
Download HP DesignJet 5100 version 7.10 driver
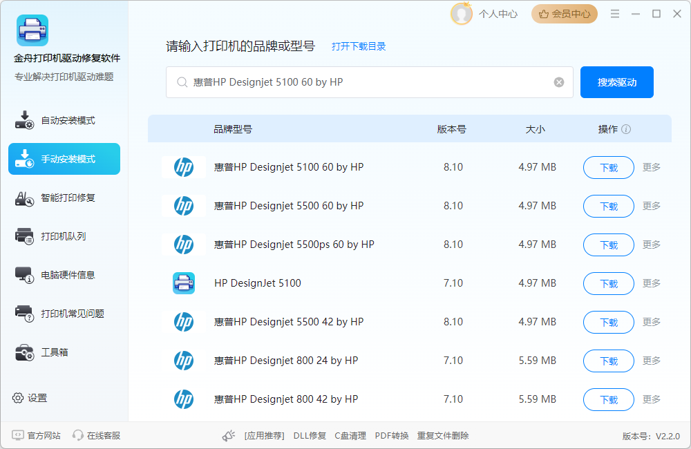click(x=609, y=284)
